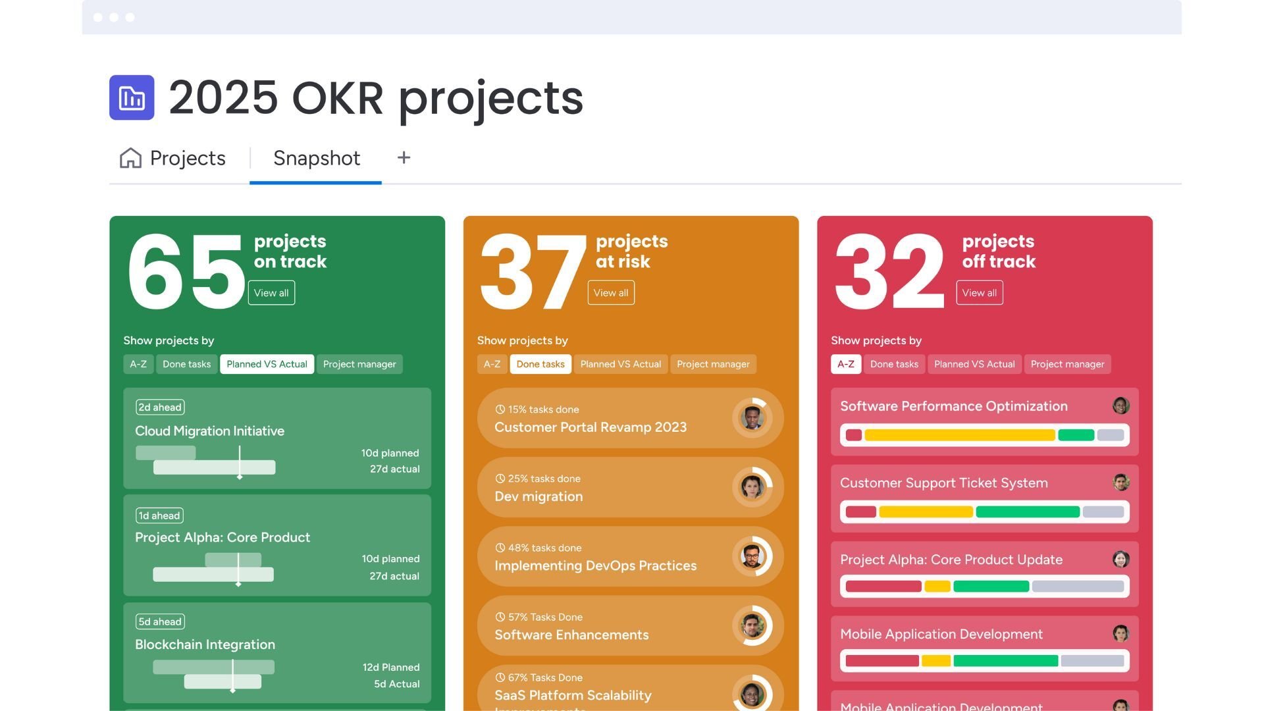Enable "Project manager" filter in the at-risk column

tap(713, 363)
